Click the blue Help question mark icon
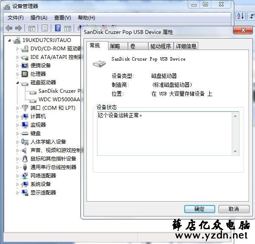Viewport: 255px width, 244px height. tap(58, 28)
